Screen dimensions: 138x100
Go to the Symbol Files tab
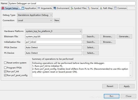[x=79, y=8]
